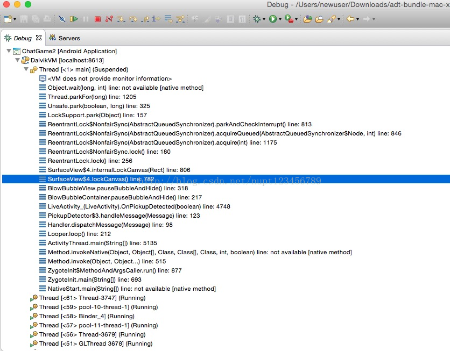Viewport: 450px width, 351px height.
Task: Click the Disconnect toolbar icon
Action: 109,19
